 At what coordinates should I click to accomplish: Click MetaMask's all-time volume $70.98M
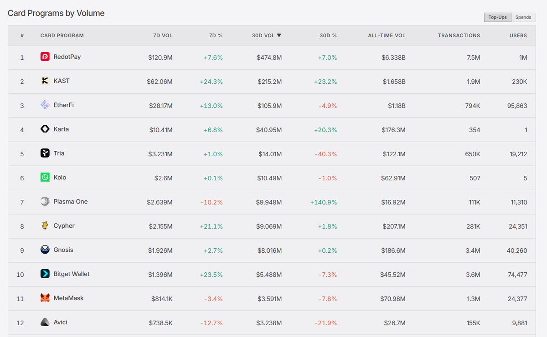pyautogui.click(x=393, y=299)
